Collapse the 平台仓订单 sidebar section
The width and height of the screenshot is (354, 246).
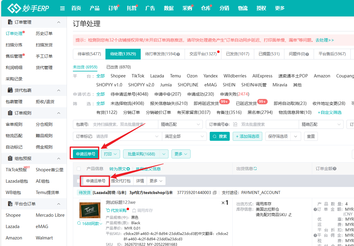coord(59,204)
